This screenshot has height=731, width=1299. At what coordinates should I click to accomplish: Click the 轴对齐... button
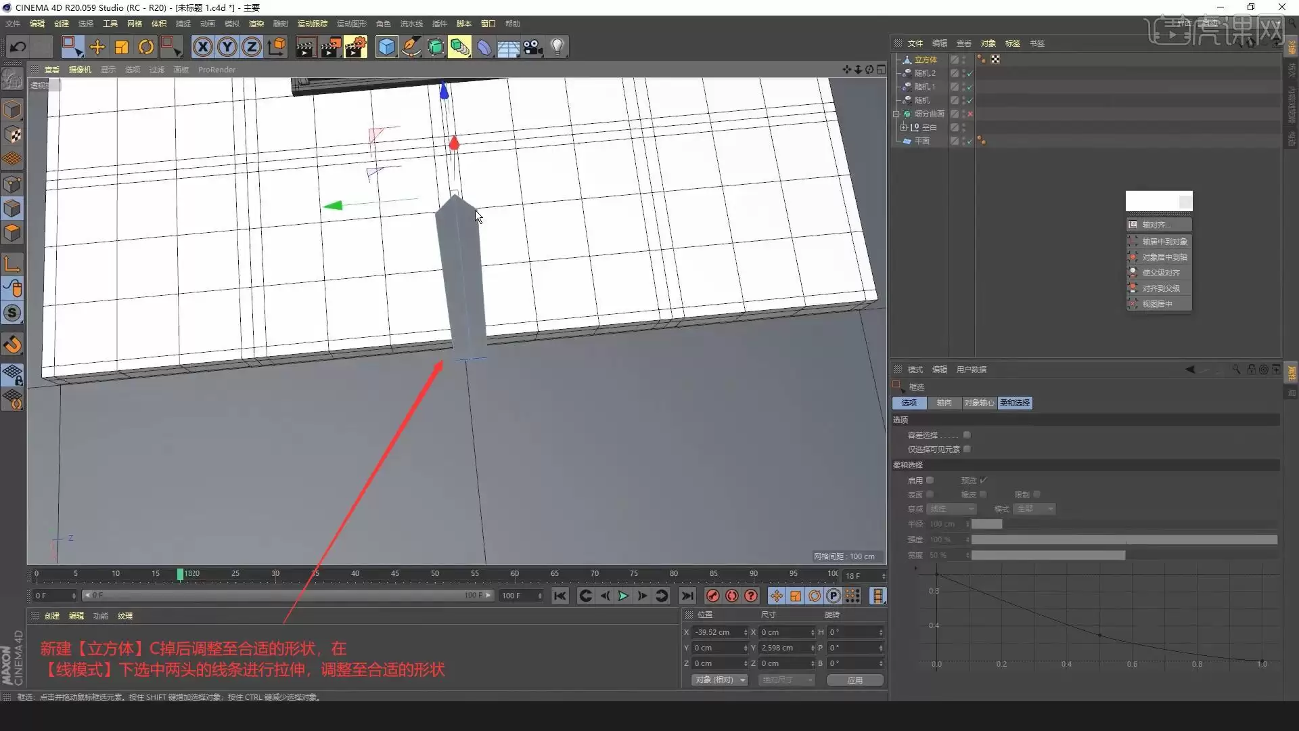(x=1159, y=225)
